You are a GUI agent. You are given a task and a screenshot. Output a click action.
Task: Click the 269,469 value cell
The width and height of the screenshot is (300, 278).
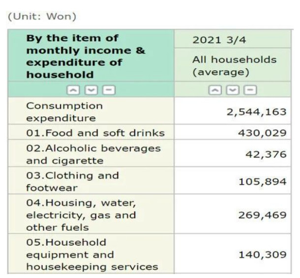point(233,214)
